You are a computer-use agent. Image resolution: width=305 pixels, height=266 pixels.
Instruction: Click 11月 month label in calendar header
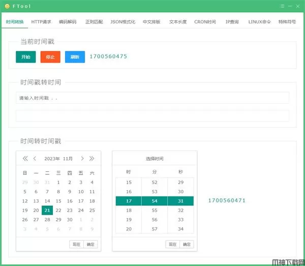(x=68, y=159)
